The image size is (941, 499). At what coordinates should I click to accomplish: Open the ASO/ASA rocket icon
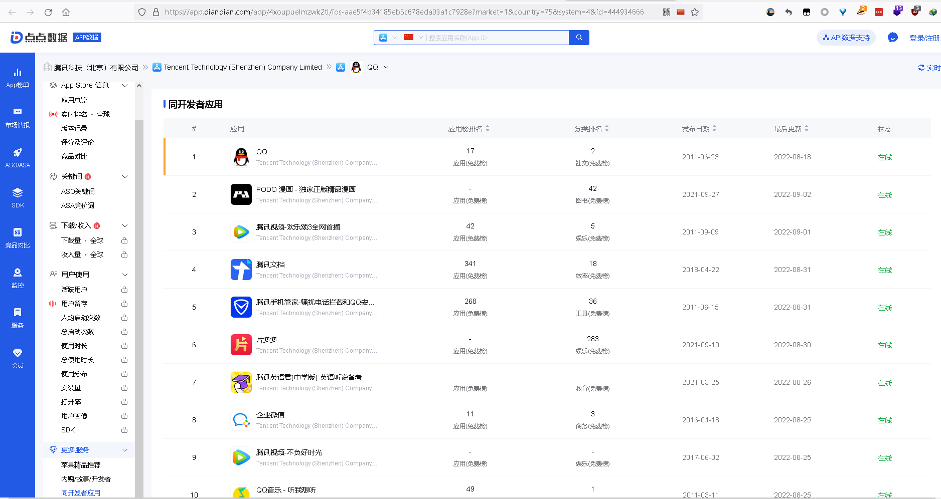pyautogui.click(x=18, y=152)
